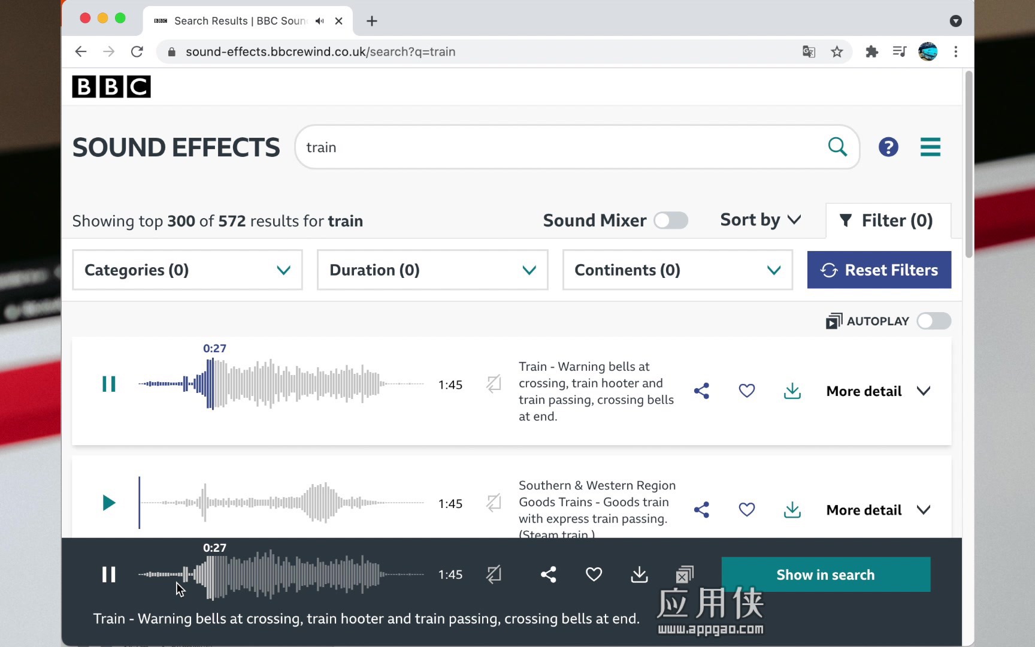Seek in Train Warning bells waveform
1035x647 pixels.
point(281,384)
